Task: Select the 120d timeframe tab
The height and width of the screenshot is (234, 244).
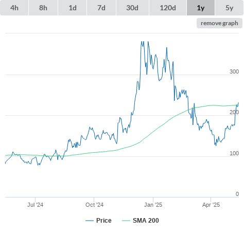Action: 168,8
